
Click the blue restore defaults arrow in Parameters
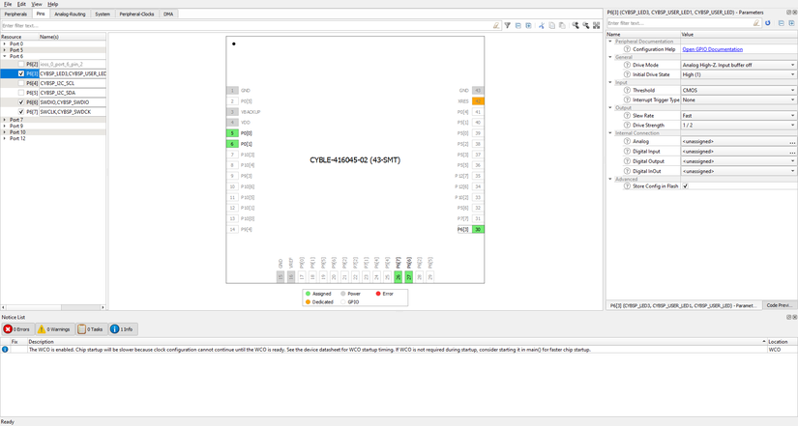tap(768, 23)
